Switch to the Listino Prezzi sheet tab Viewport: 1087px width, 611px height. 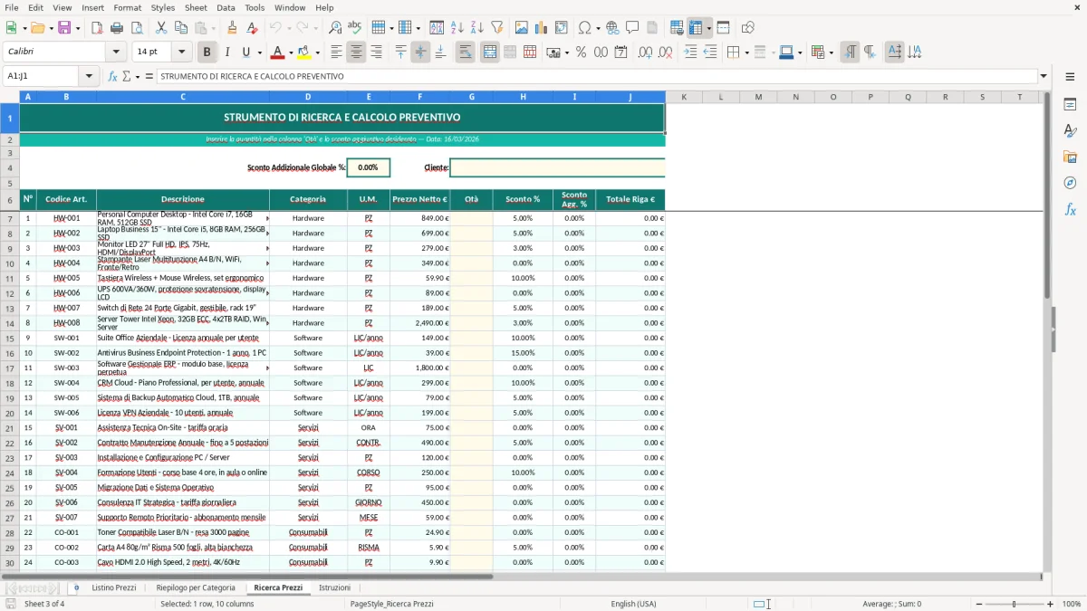(x=114, y=587)
